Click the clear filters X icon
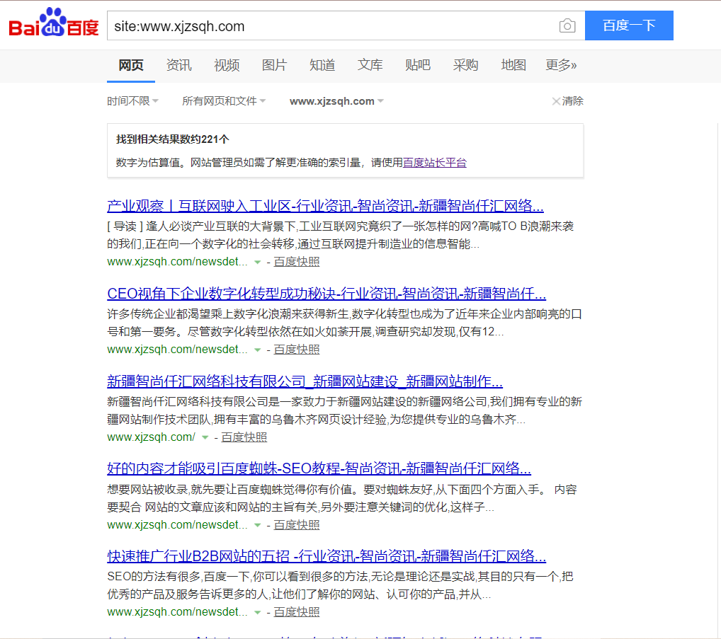Screen dimensions: 721x639 point(556,101)
